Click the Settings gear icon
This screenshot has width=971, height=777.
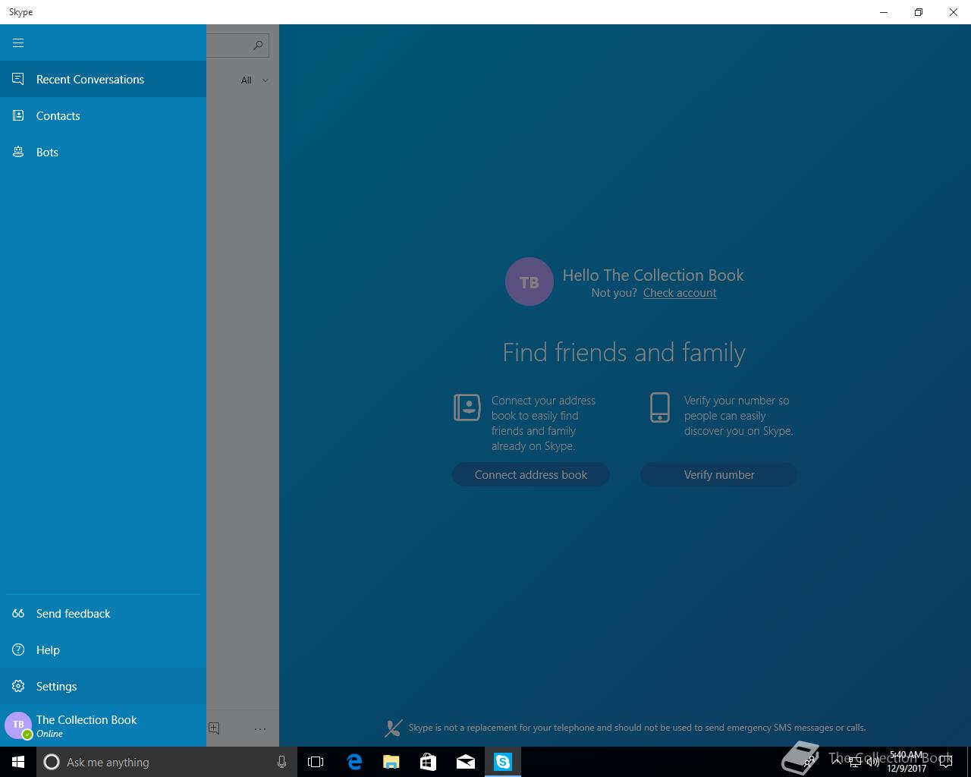18,686
